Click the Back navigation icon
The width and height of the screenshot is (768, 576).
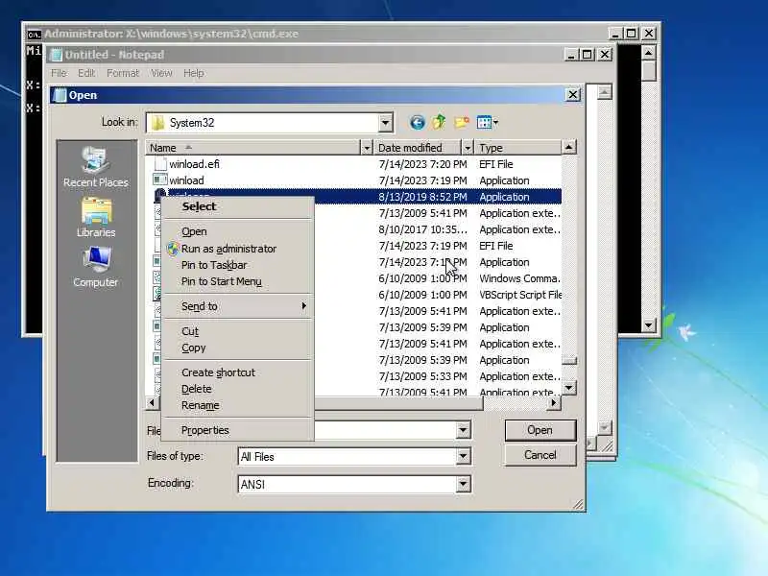pyautogui.click(x=417, y=123)
